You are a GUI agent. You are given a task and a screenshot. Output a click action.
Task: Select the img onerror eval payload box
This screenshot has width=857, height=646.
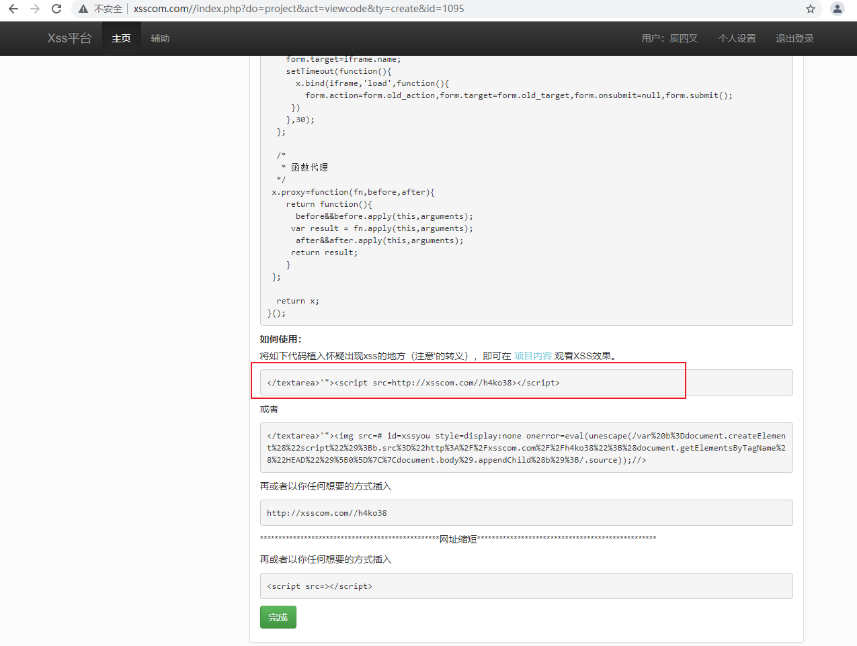(526, 448)
